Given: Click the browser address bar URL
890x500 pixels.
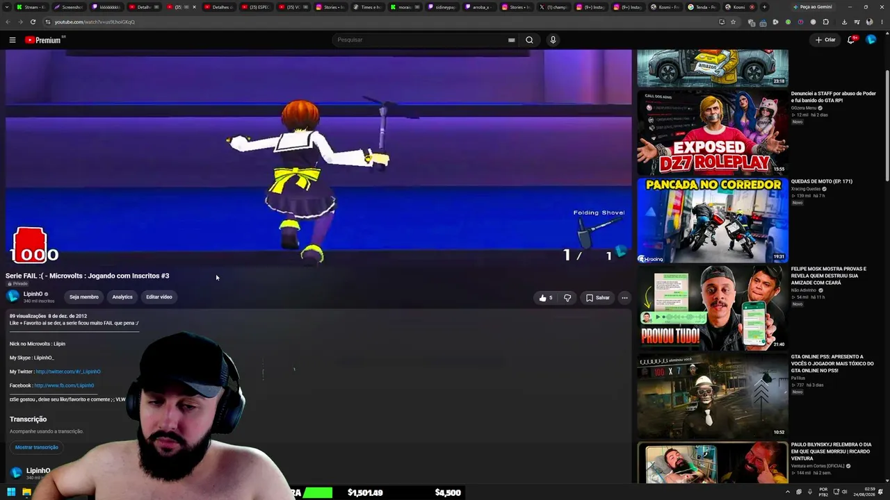Looking at the screenshot, I should click(x=95, y=22).
